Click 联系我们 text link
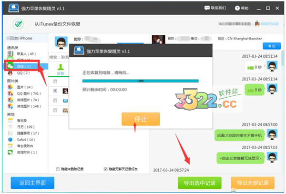Image resolution: width=286 pixels, height=194 pixels. [218, 8]
